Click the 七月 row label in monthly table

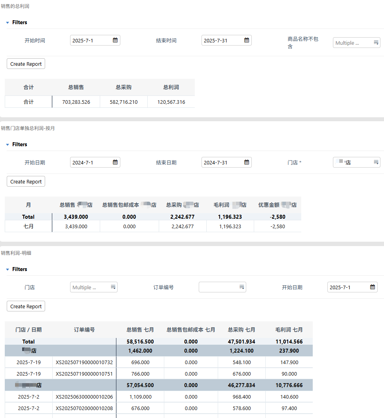(28, 226)
